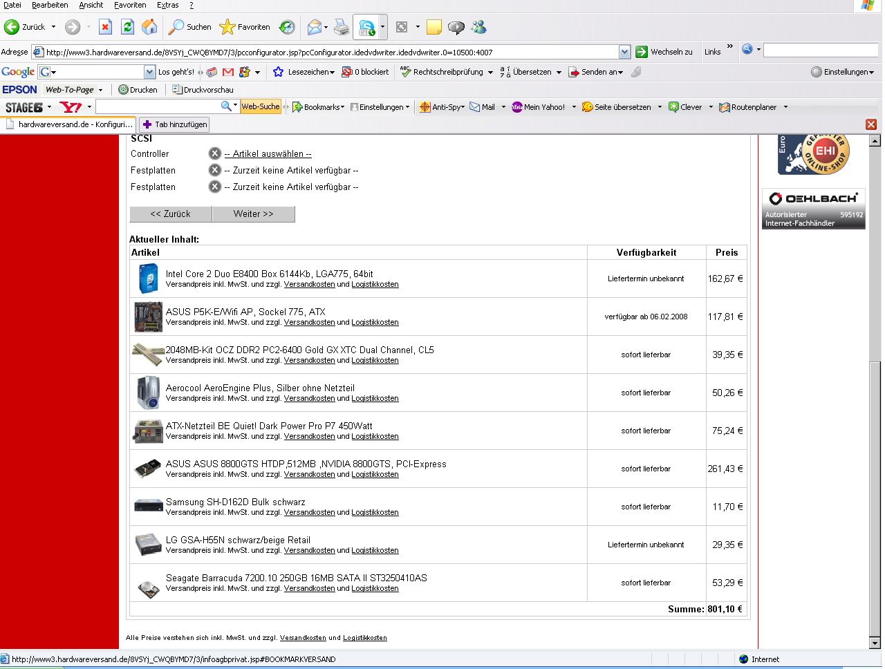Click Senden an in Google toolbar

595,72
